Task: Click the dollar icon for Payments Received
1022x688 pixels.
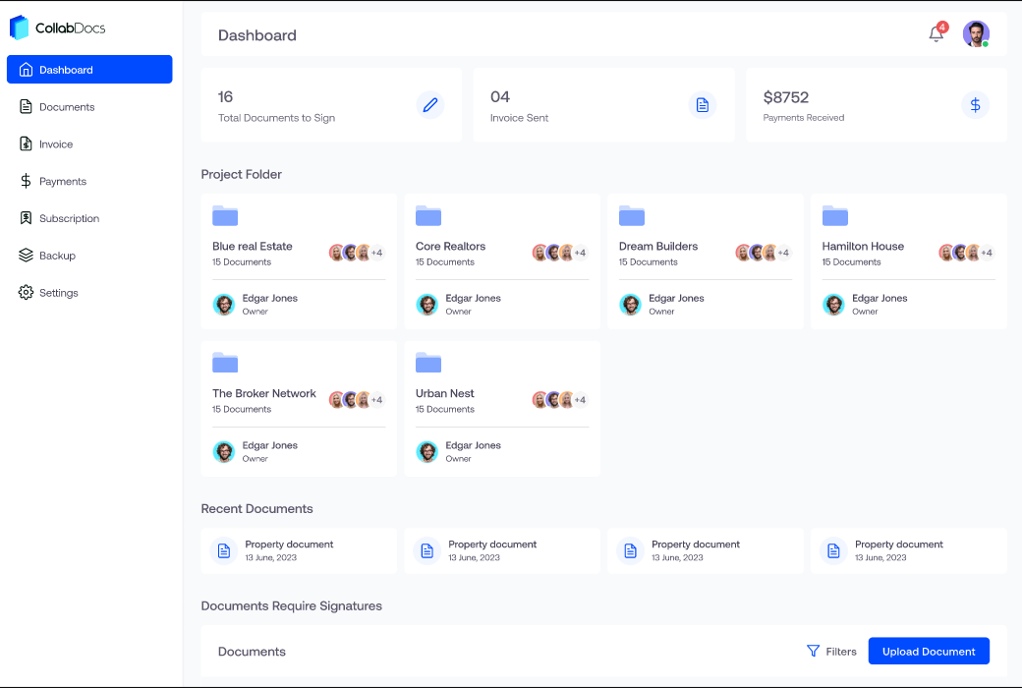Action: [x=975, y=105]
